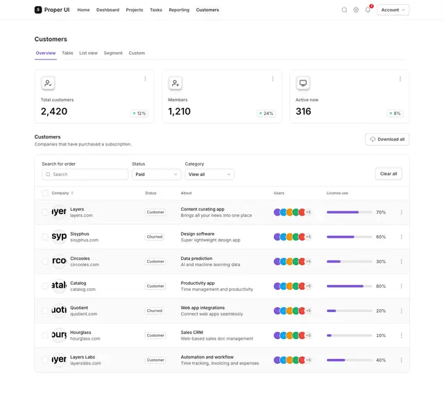This screenshot has width=444, height=402.
Task: Tick the checkbox for Layers Labs
Action: pos(44,360)
